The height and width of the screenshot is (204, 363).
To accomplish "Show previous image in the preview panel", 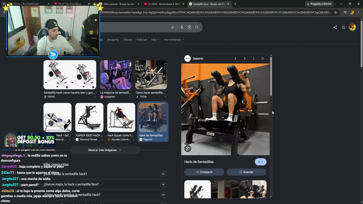I will (235, 58).
